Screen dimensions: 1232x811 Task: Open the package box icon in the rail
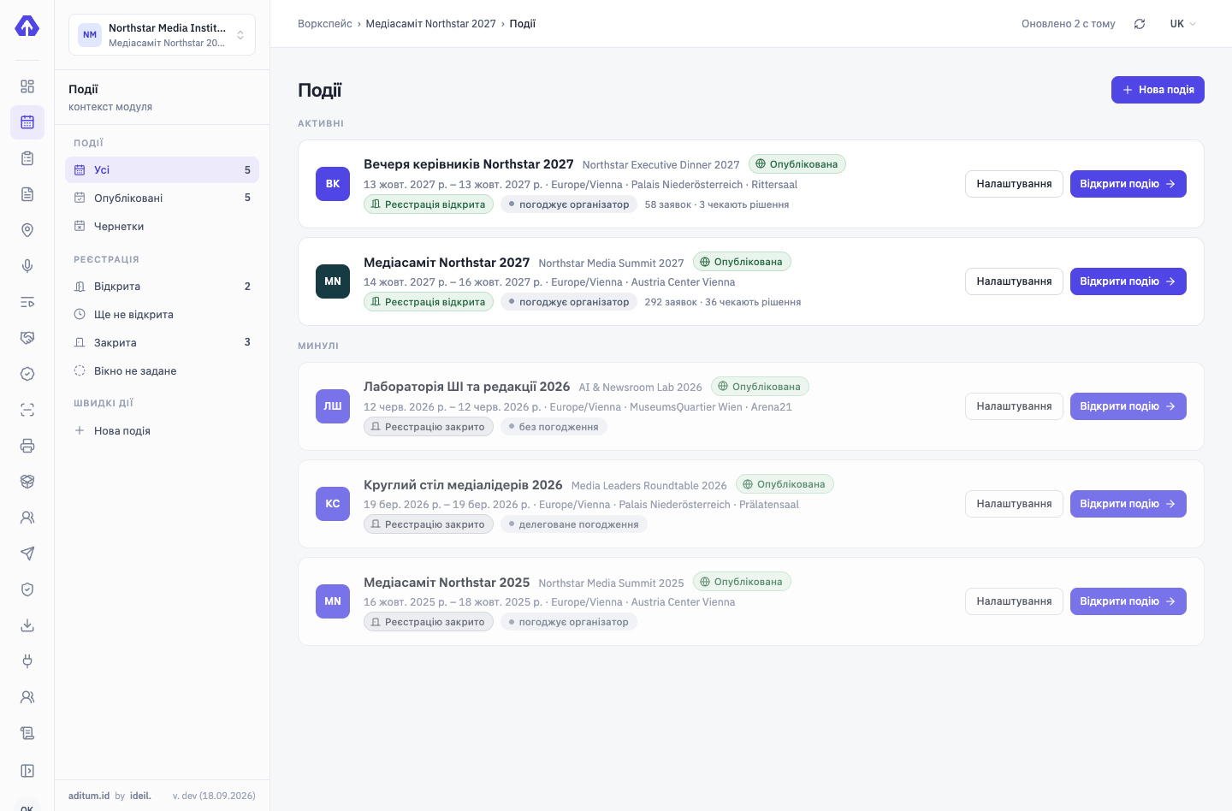pyautogui.click(x=27, y=482)
